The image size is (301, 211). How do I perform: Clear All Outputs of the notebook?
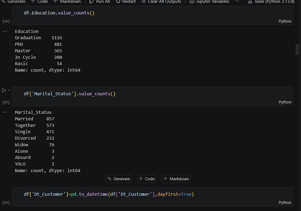click(x=161, y=2)
